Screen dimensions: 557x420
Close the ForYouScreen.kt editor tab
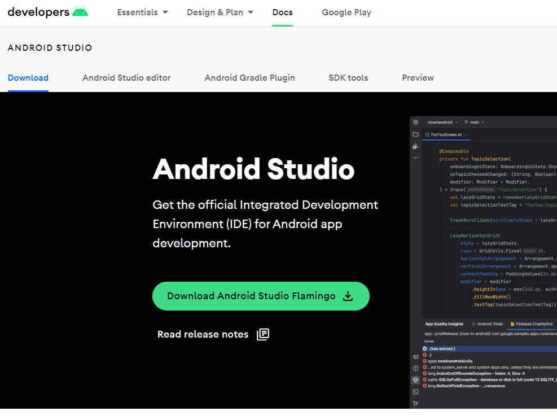click(465, 134)
